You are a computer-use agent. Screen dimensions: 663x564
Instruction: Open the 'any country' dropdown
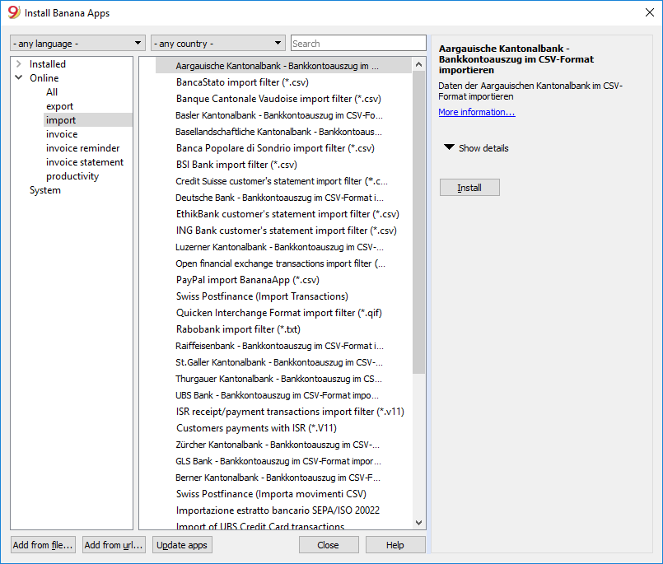218,43
